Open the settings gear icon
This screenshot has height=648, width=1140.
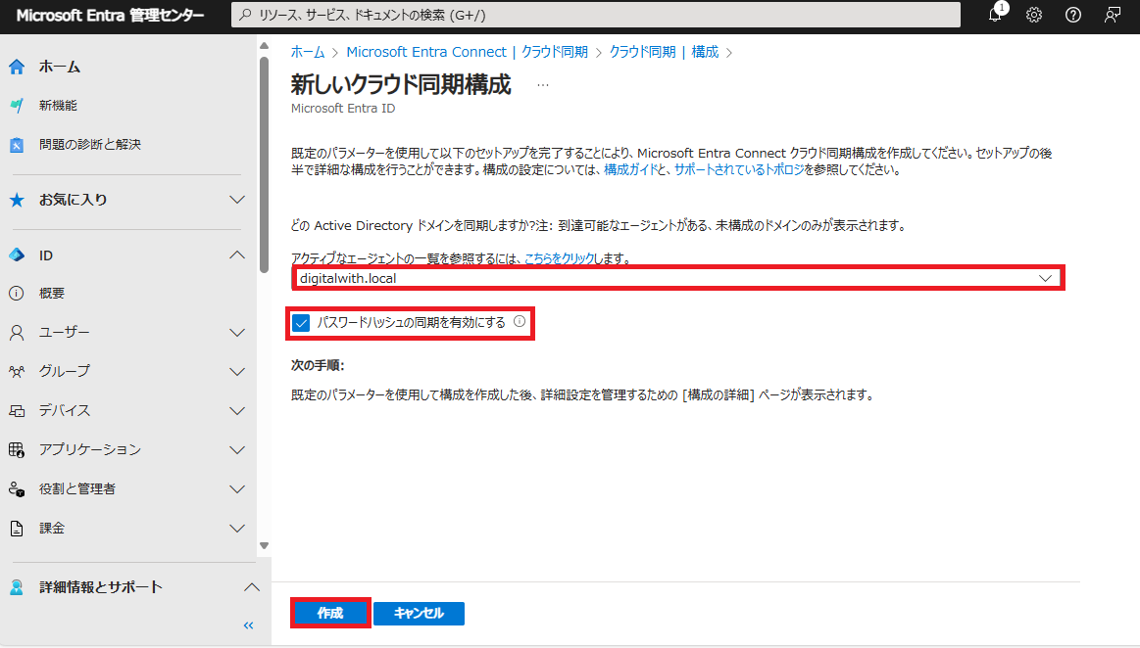[1033, 15]
